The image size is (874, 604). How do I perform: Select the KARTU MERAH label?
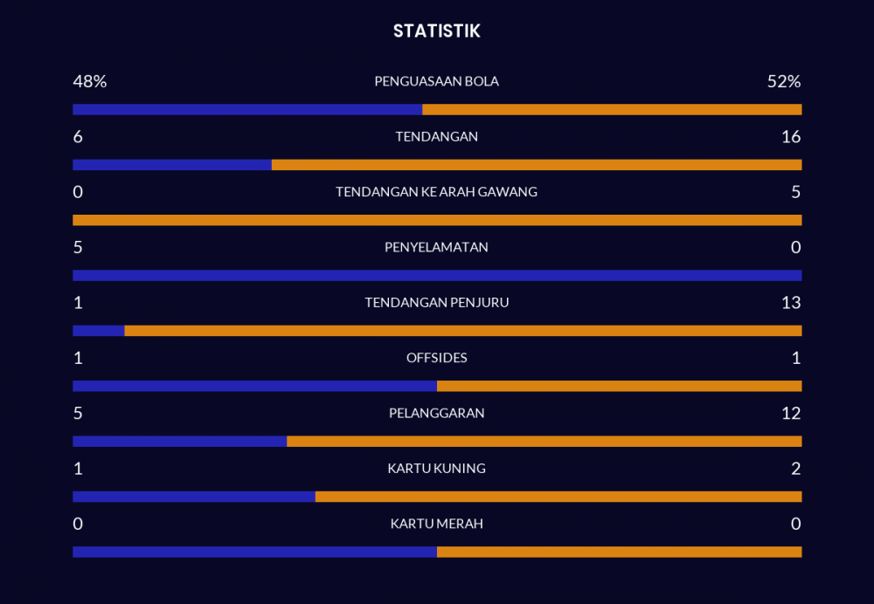point(436,524)
